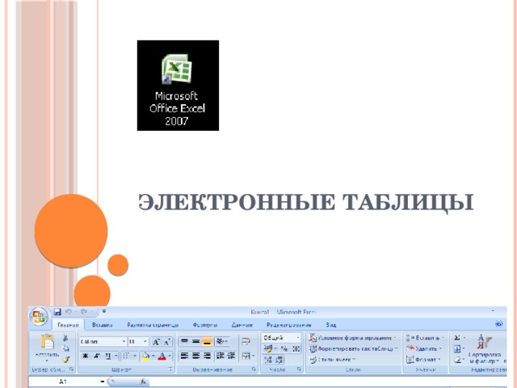The image size is (517, 388).
Task: Switch to the Формулы ribbon tab
Action: [204, 325]
